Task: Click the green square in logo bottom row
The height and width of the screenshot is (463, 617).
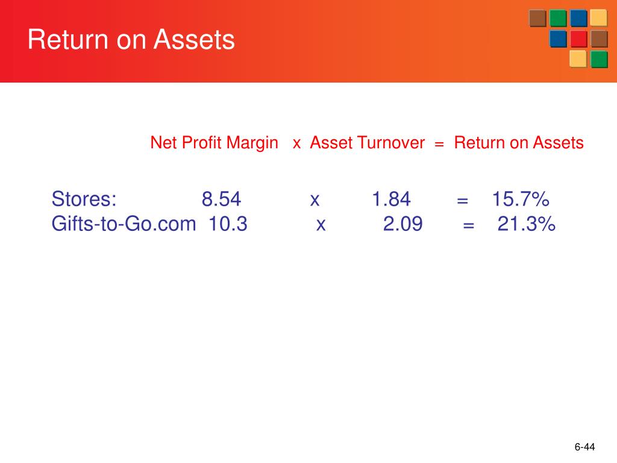Action: (x=599, y=60)
